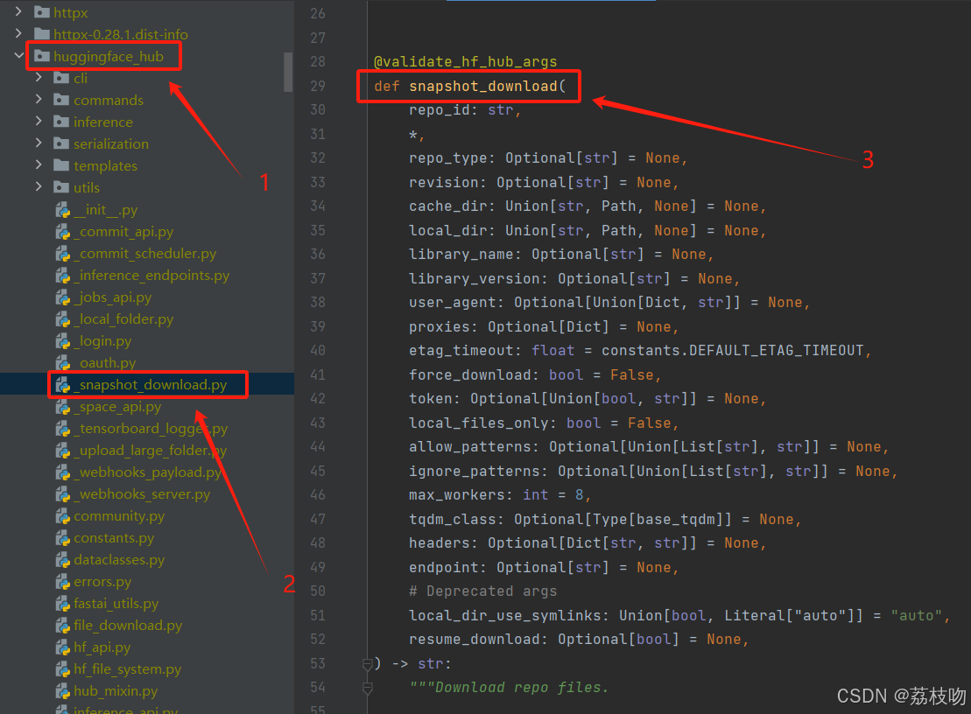Click the utils package folder icon
The width and height of the screenshot is (971, 714).
61,187
